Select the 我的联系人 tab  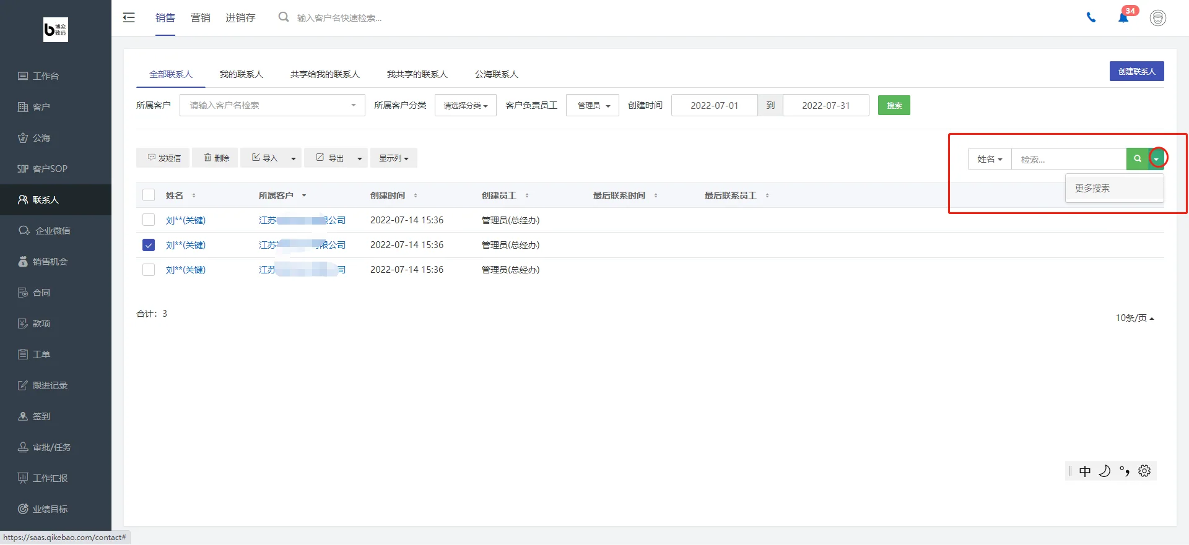click(242, 74)
